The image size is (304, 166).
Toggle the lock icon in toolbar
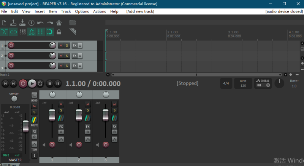tap(59, 32)
